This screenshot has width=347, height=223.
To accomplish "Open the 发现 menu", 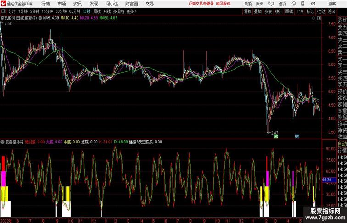I will pyautogui.click(x=94, y=4).
